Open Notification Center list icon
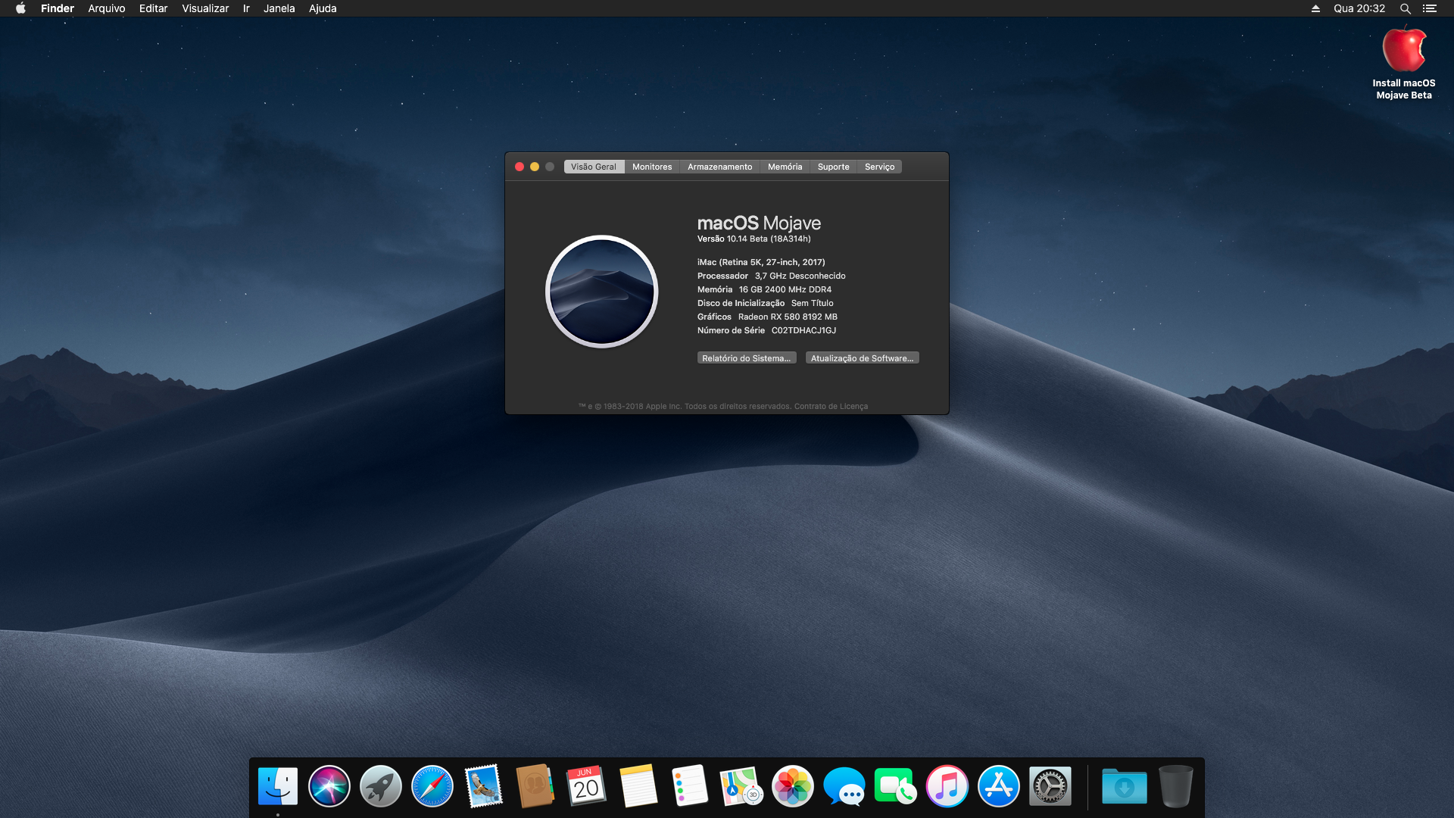 1429,8
